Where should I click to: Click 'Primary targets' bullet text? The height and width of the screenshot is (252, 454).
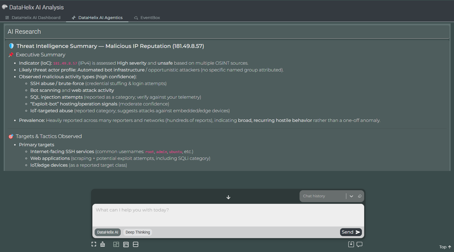(x=37, y=145)
